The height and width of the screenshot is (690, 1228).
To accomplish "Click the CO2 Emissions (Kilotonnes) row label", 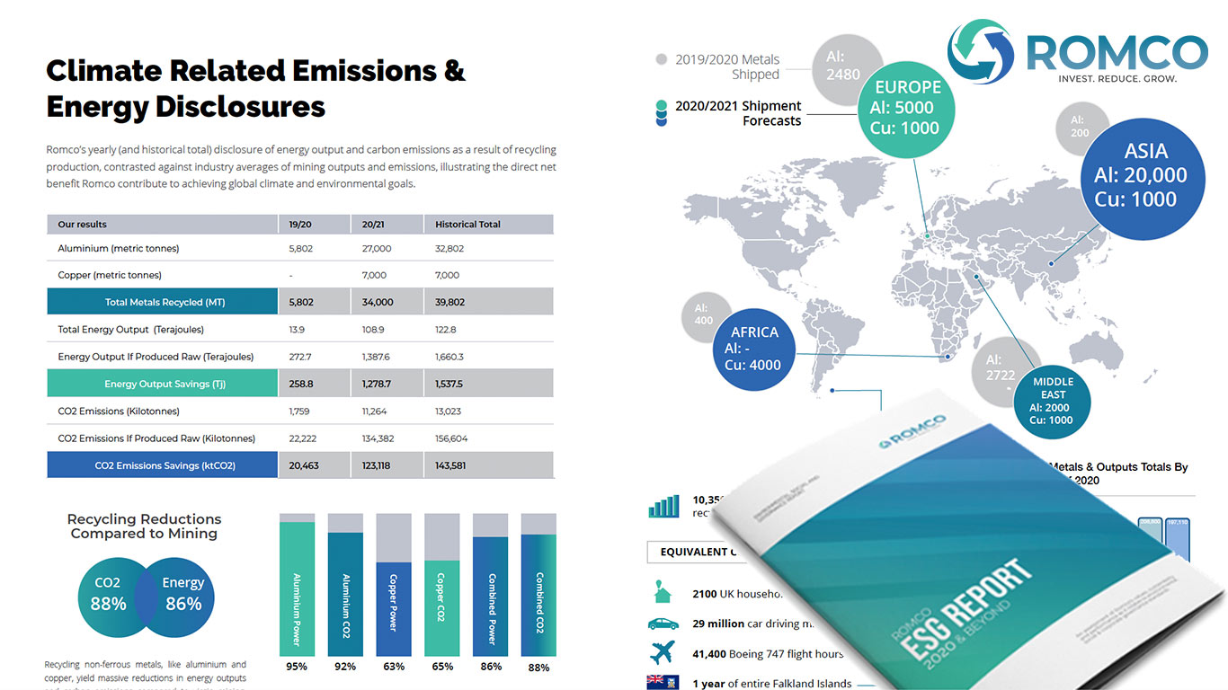I will pos(119,411).
